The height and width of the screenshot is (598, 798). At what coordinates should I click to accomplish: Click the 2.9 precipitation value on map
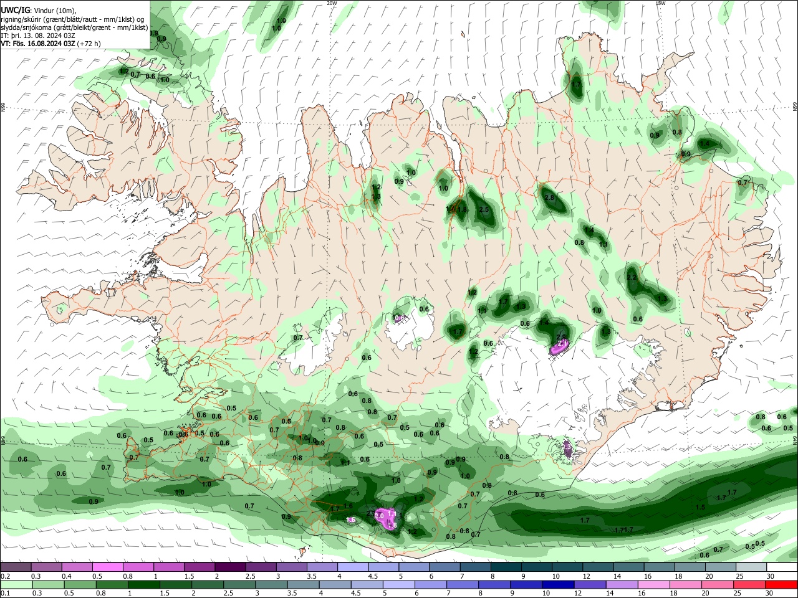[561, 336]
